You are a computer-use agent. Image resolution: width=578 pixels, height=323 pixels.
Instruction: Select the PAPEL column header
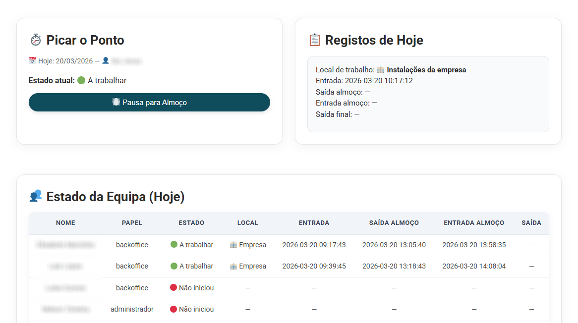point(132,223)
